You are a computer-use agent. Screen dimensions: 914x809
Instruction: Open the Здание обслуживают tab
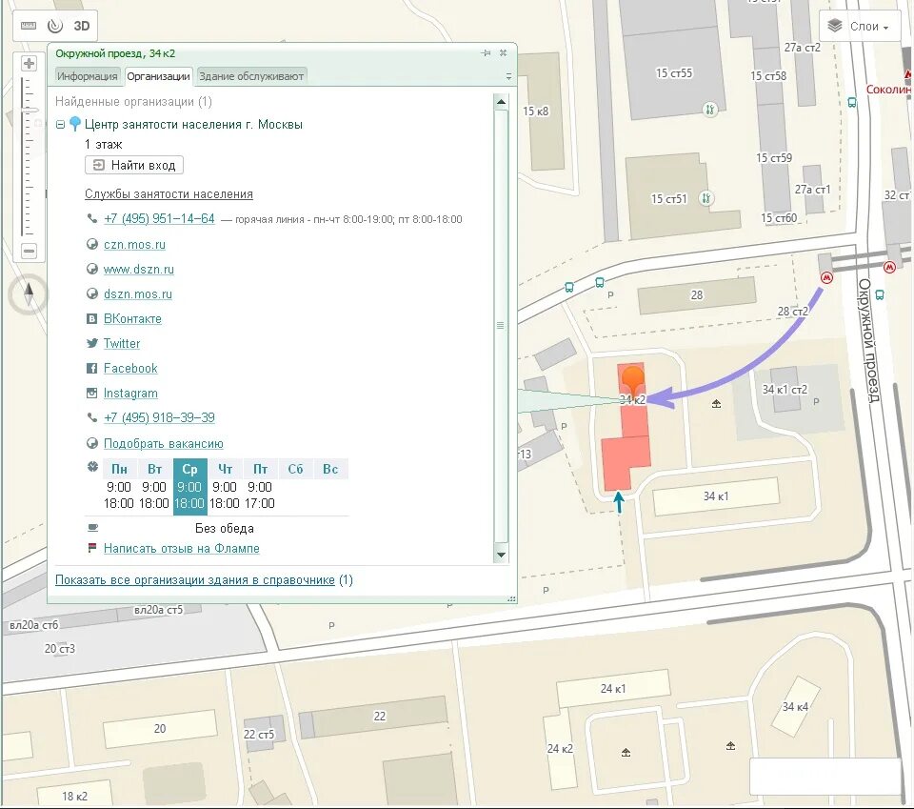tap(251, 76)
